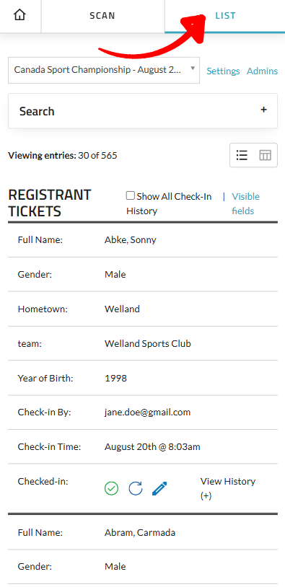Edit check-in with the pencil icon

tap(159, 488)
